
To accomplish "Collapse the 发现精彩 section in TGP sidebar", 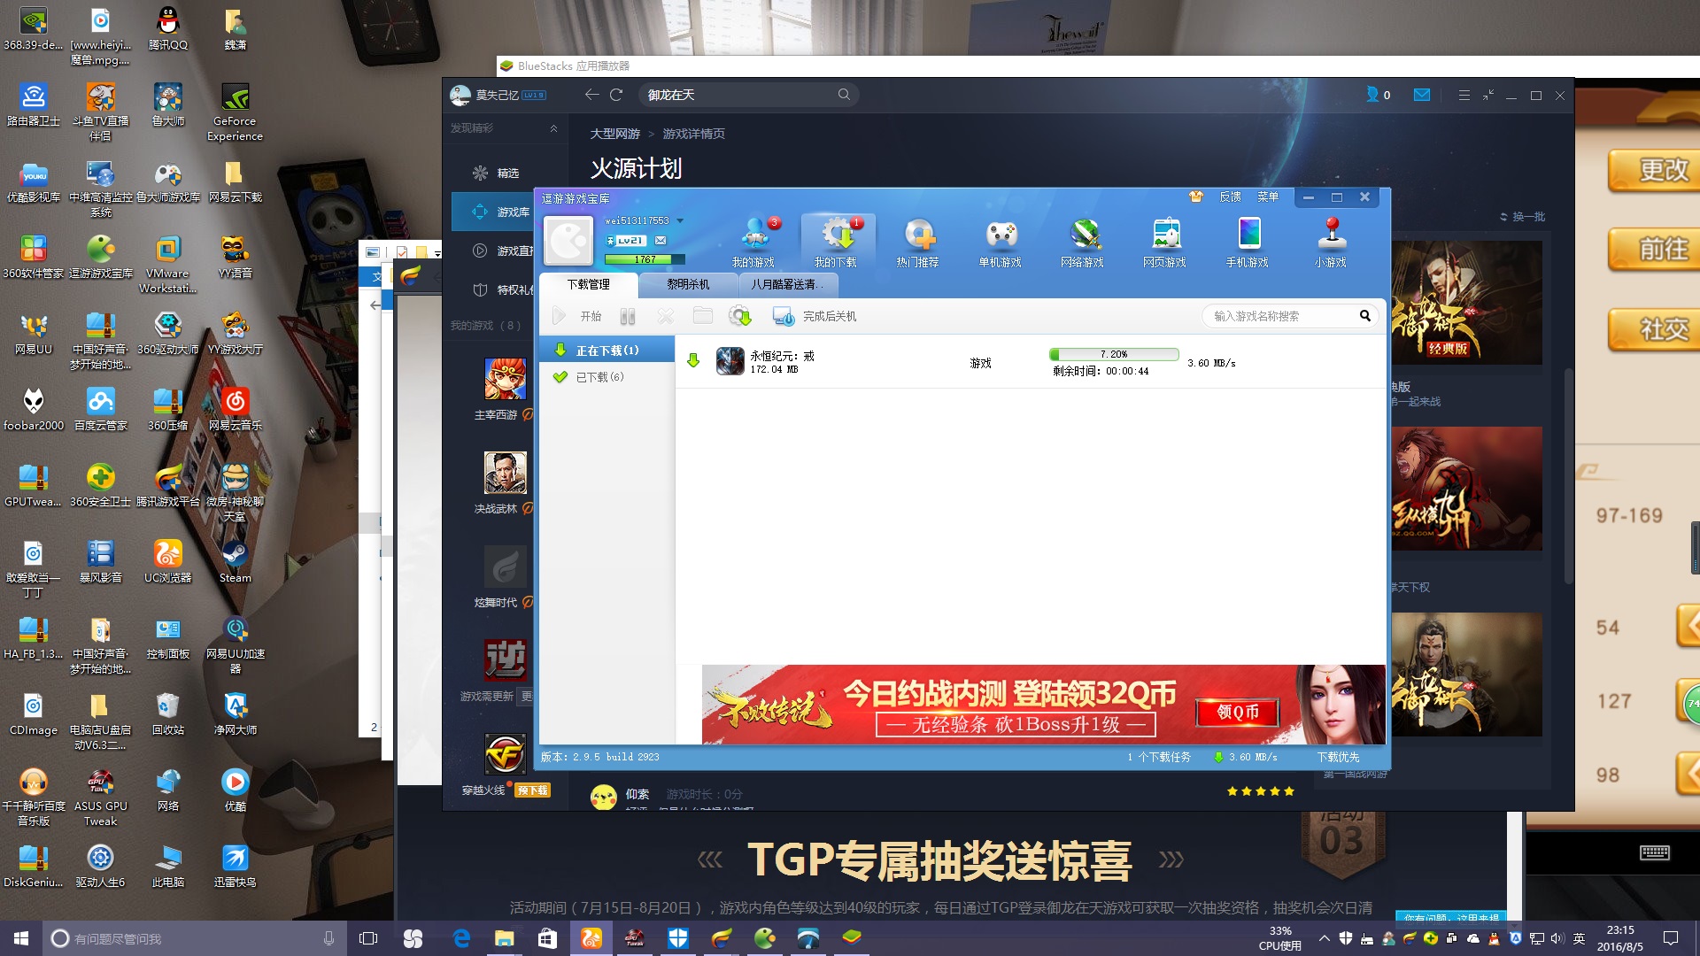I will (554, 128).
